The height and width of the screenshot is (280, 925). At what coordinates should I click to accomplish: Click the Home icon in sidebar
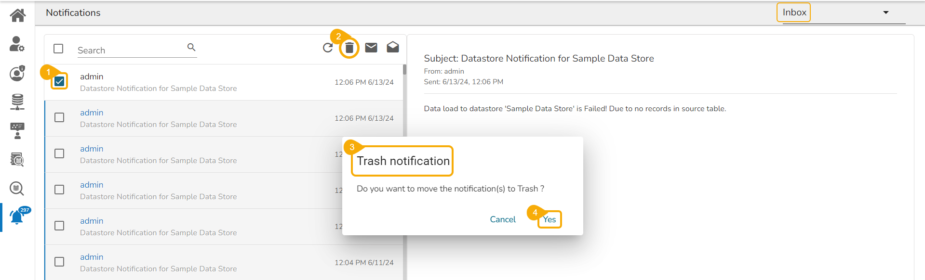(x=18, y=15)
